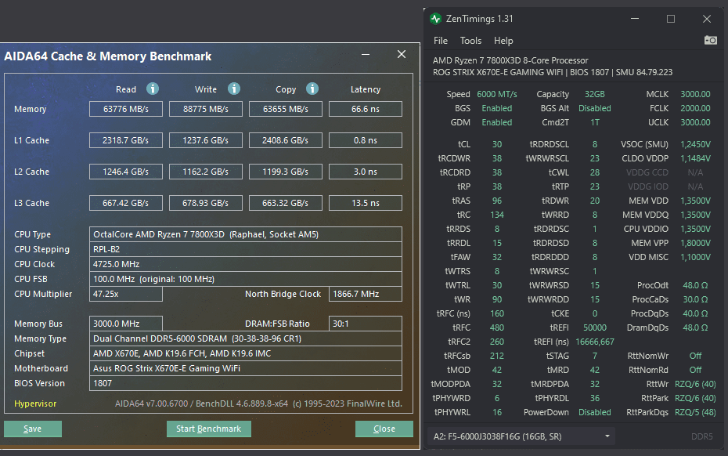Click the Cmd2T 1T value
Screen dimensions: 728x456
595,122
